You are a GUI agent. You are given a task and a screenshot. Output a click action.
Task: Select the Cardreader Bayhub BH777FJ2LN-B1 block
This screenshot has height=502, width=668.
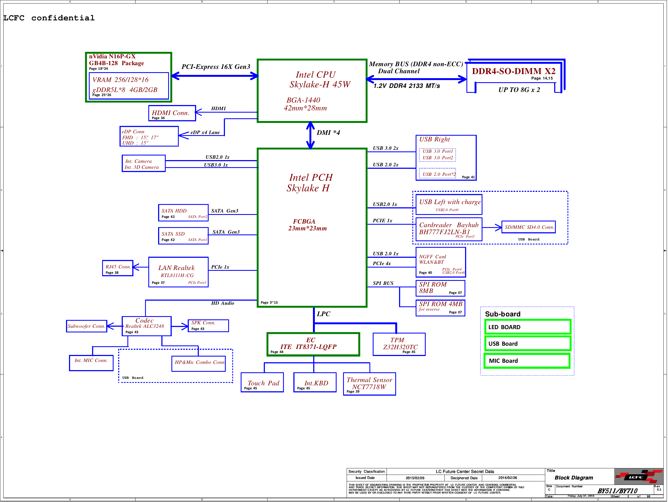coord(449,229)
